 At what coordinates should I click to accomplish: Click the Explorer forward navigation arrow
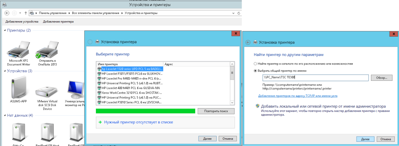[14, 13]
